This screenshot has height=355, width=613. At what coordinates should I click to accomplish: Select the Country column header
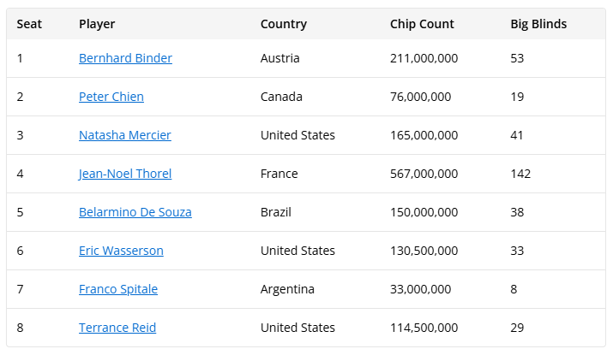point(284,24)
